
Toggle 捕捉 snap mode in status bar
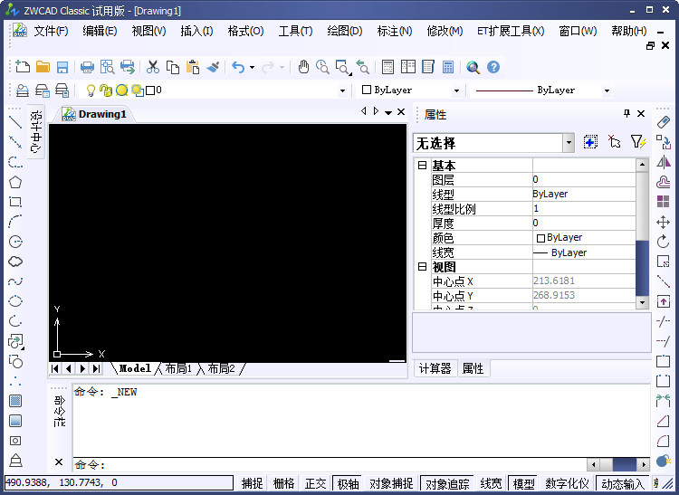tap(253, 483)
